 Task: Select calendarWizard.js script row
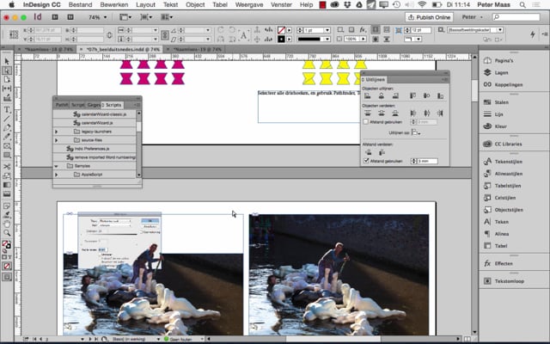click(95, 123)
